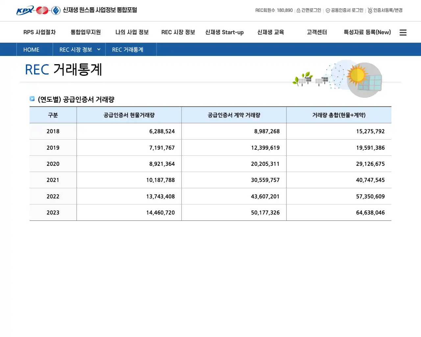Click the value 14,460,720
Image resolution: width=421 pixels, height=337 pixels.
pyautogui.click(x=161, y=213)
